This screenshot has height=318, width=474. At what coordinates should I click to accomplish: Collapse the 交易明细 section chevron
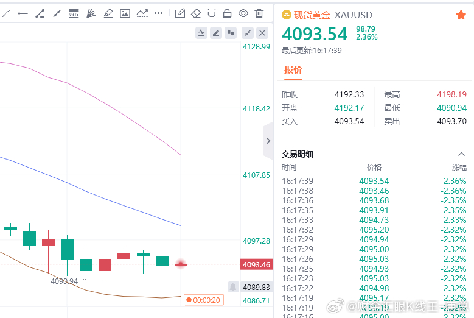click(x=461, y=154)
